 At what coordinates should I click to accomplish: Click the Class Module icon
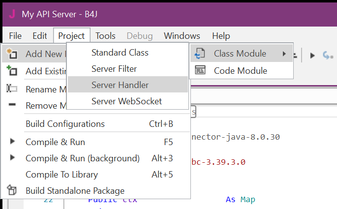[200, 53]
